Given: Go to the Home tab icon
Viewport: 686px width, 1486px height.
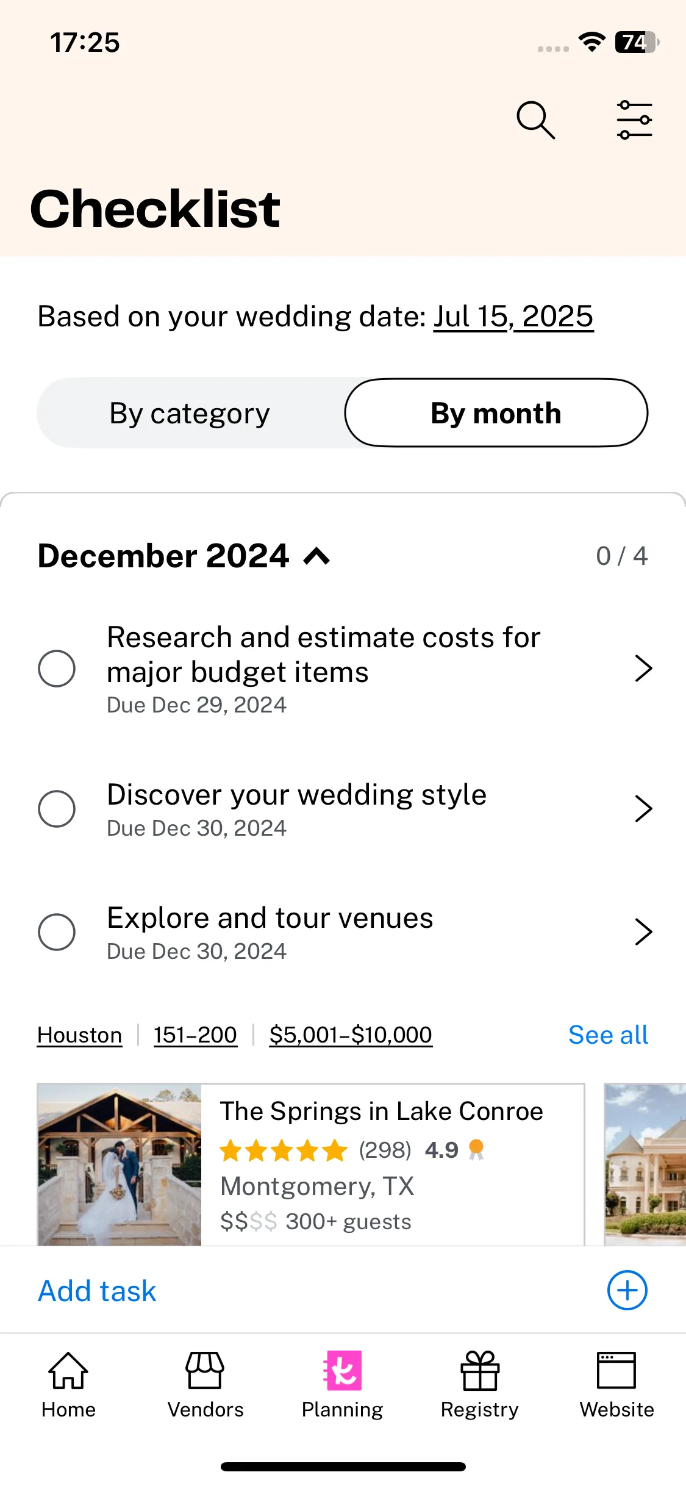Looking at the screenshot, I should (68, 1370).
